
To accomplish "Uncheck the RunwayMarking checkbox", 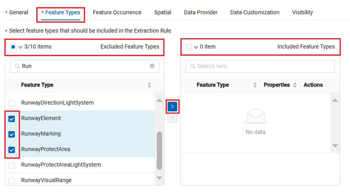I will tap(11, 134).
